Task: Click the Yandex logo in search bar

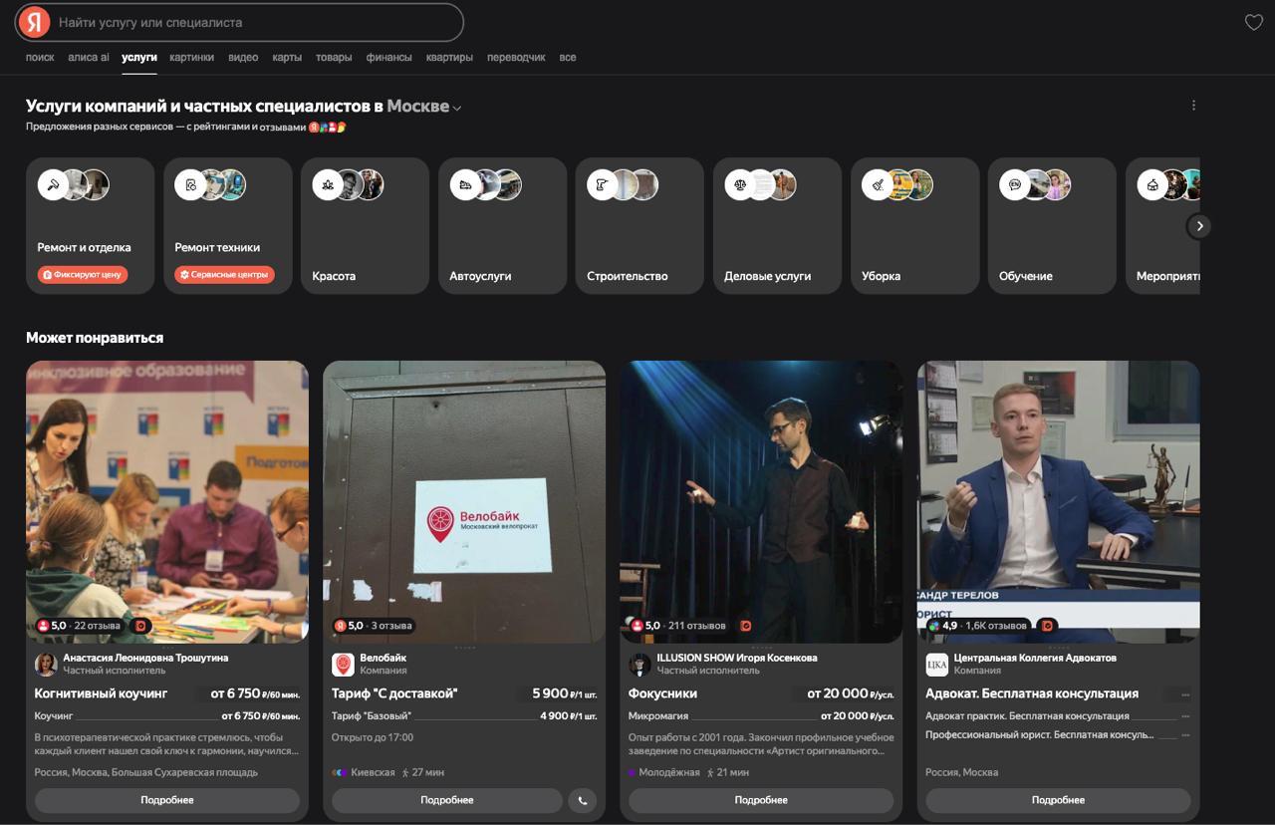Action: tap(36, 22)
